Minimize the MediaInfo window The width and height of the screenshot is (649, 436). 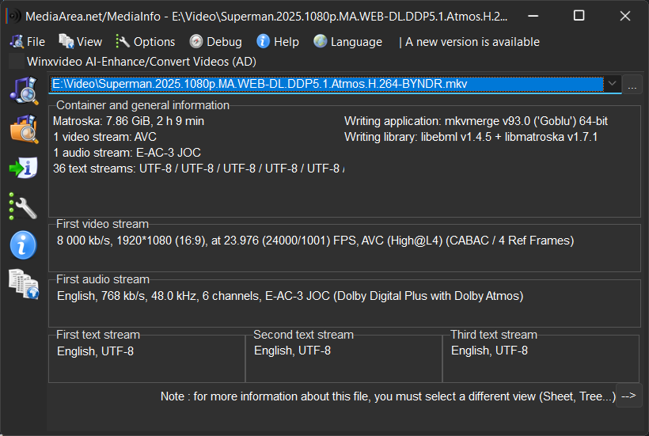(x=533, y=16)
